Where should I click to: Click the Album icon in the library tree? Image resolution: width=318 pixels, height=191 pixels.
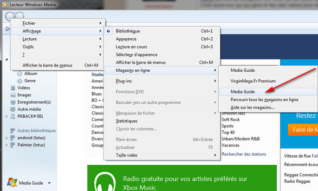pyautogui.click(x=20, y=74)
